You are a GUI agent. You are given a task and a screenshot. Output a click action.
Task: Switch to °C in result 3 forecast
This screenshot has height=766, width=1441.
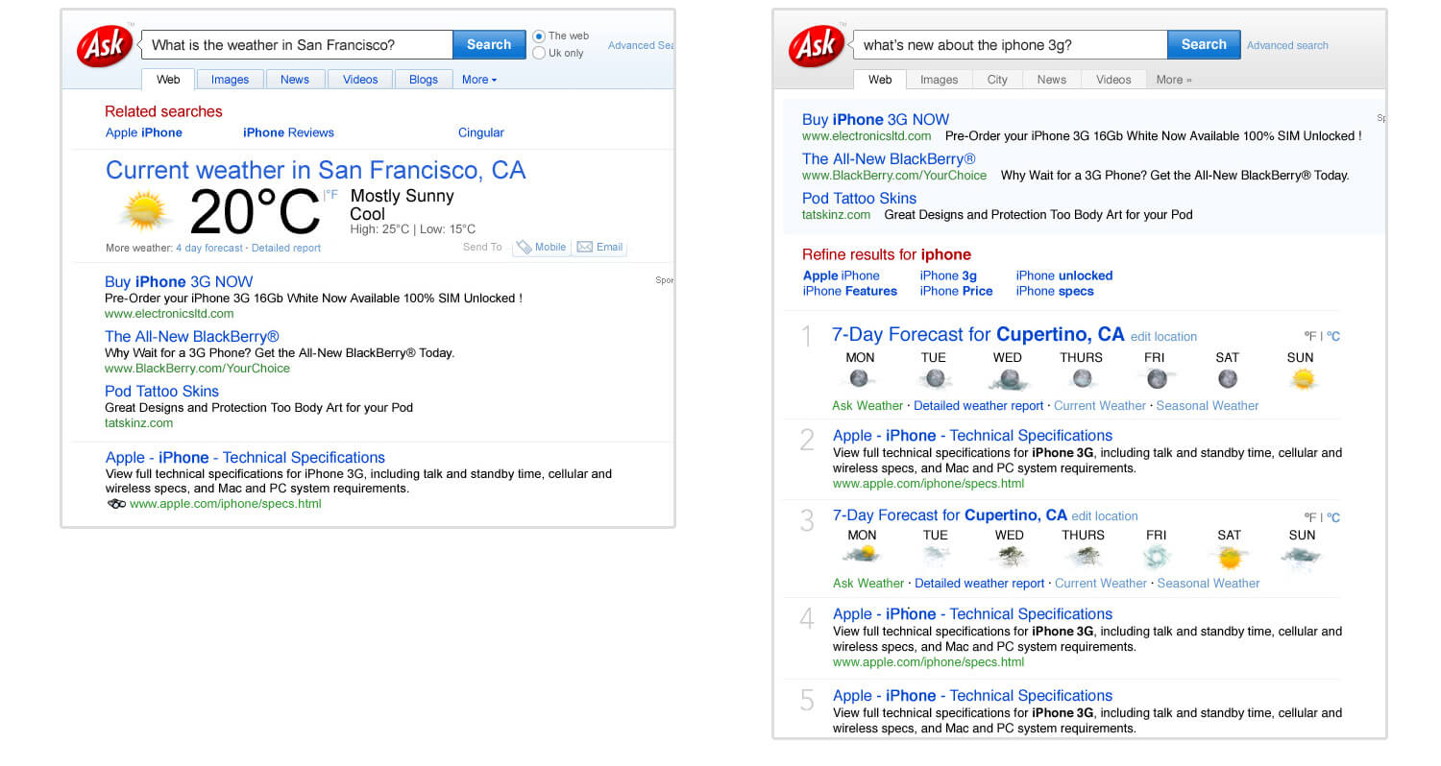(x=1333, y=517)
